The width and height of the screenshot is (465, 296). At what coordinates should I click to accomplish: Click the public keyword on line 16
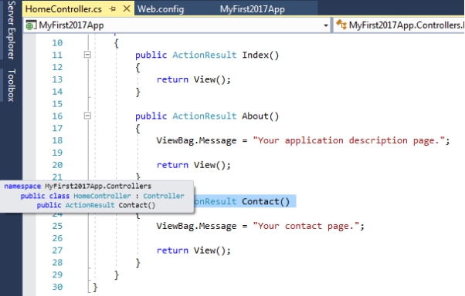point(151,116)
